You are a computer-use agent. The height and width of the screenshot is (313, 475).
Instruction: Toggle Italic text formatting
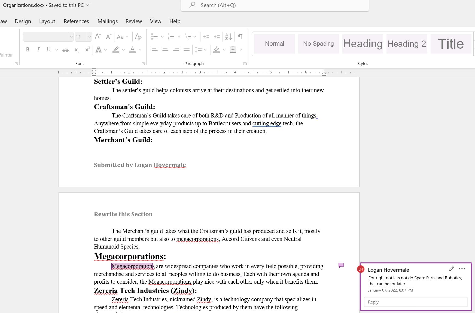(x=38, y=50)
